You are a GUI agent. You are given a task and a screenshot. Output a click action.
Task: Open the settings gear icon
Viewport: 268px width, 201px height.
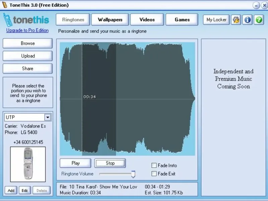click(236, 20)
